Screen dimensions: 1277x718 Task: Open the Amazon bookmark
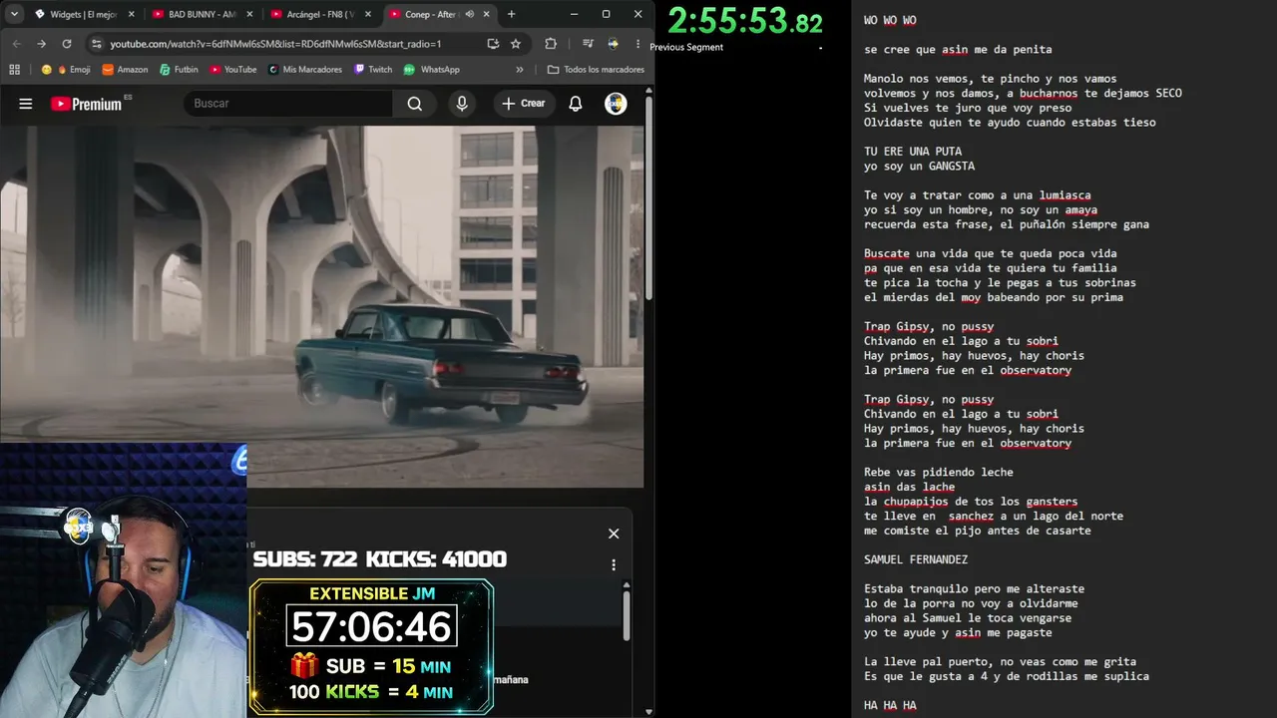tap(125, 70)
